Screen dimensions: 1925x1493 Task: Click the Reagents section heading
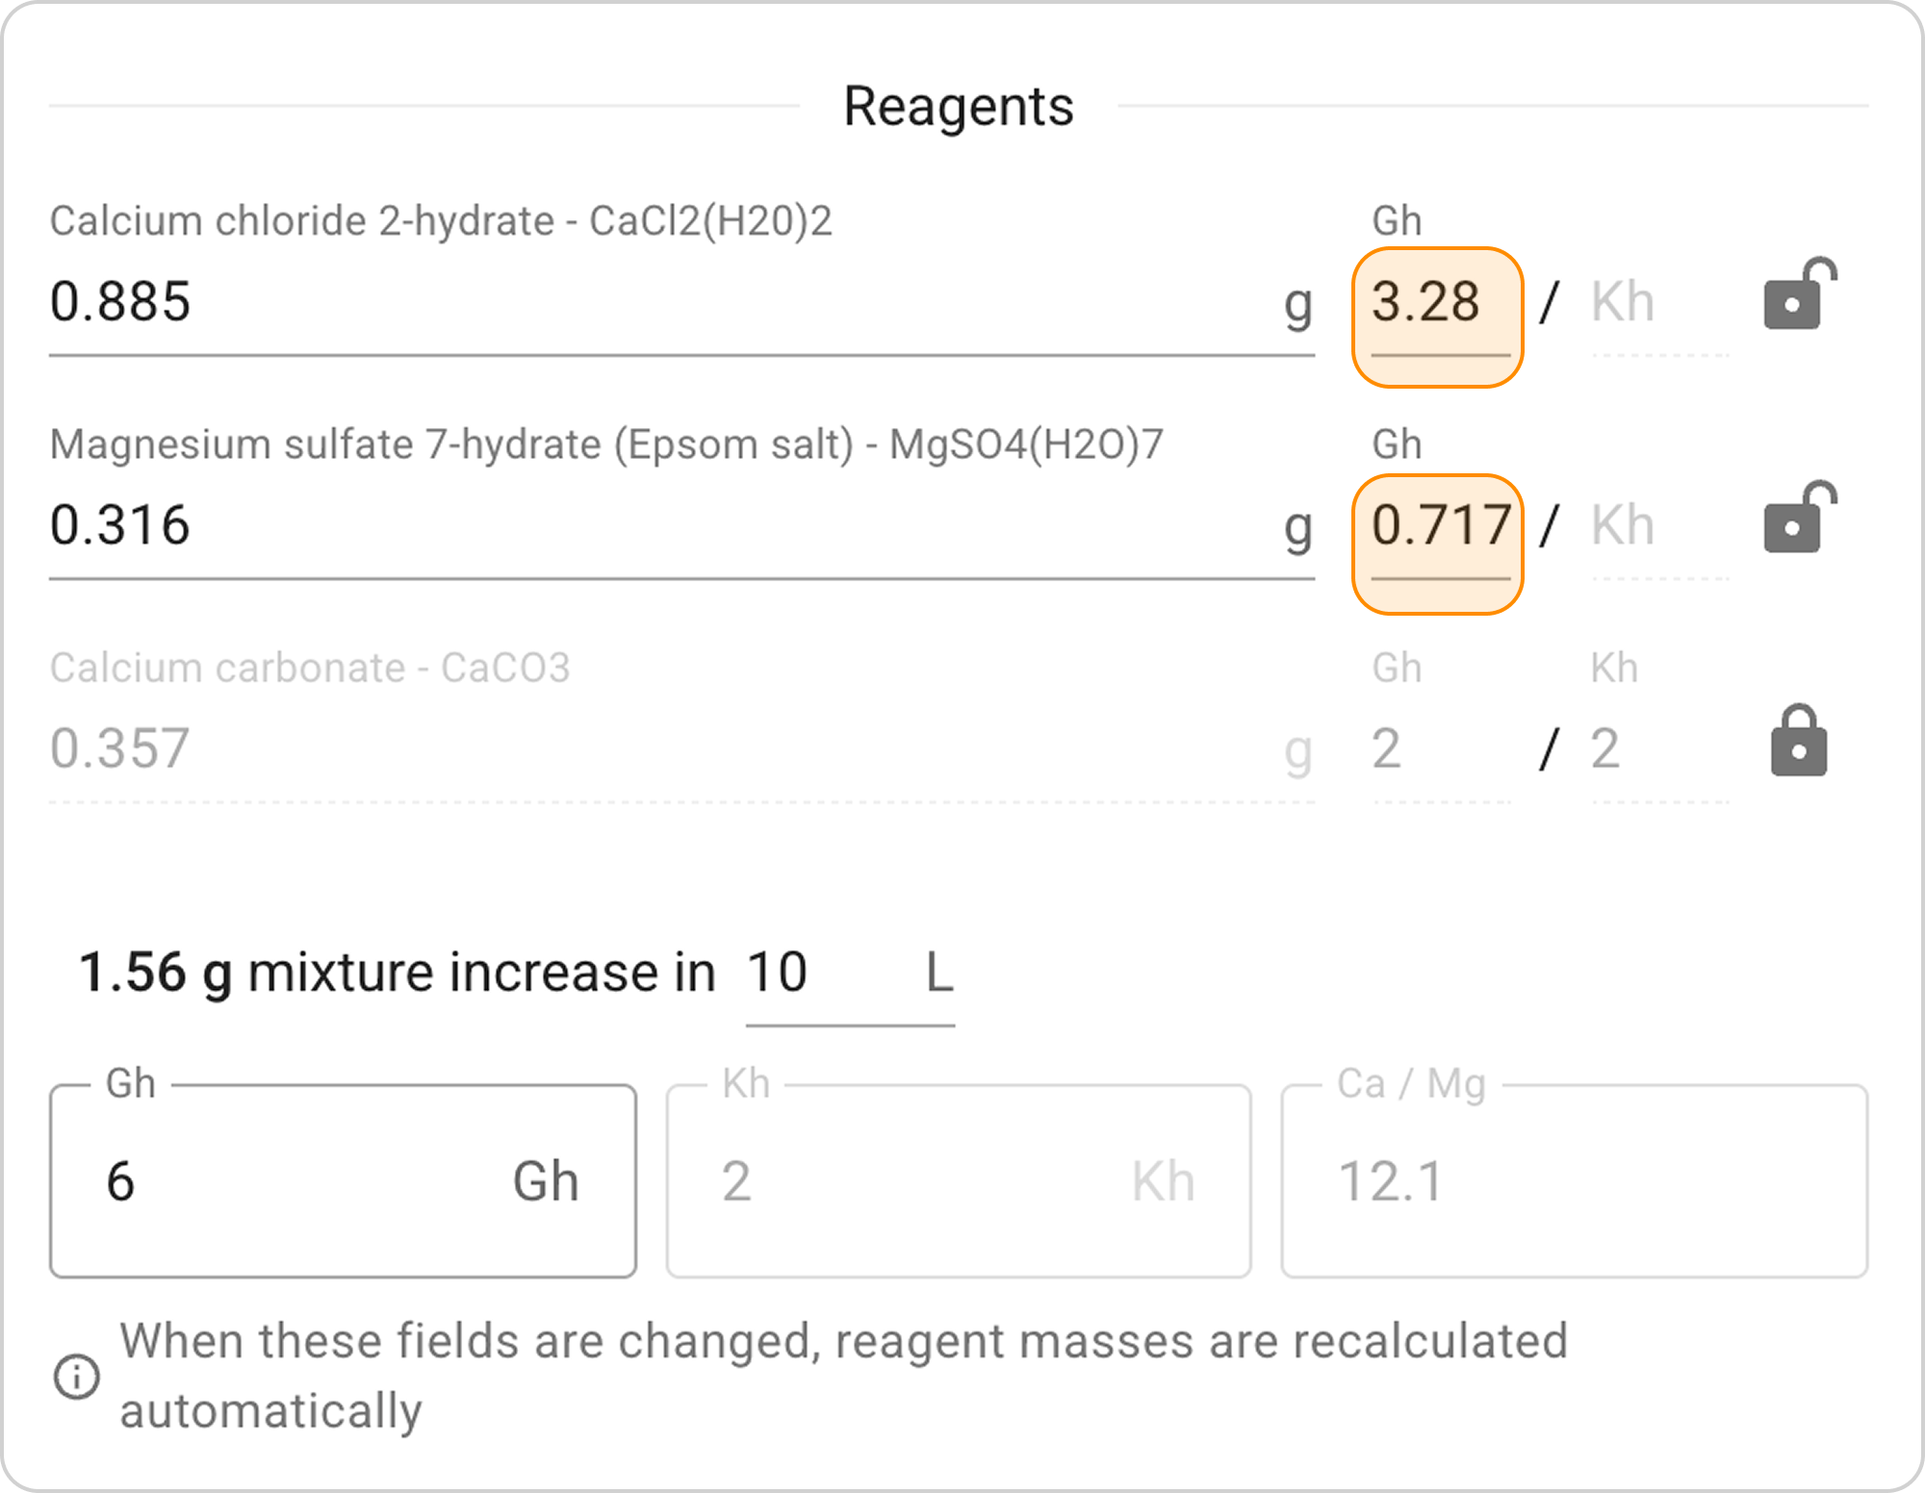(x=958, y=106)
